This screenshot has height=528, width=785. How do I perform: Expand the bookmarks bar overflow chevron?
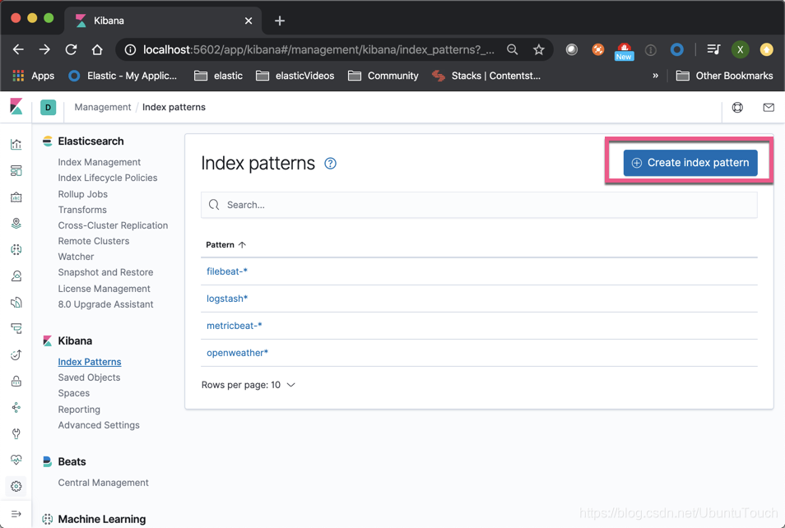tap(655, 76)
